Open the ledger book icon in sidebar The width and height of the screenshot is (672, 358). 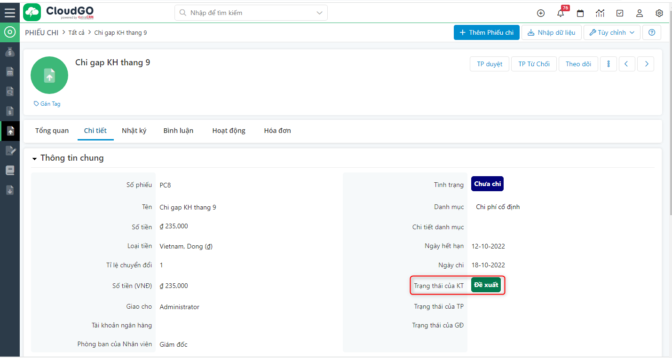[10, 170]
